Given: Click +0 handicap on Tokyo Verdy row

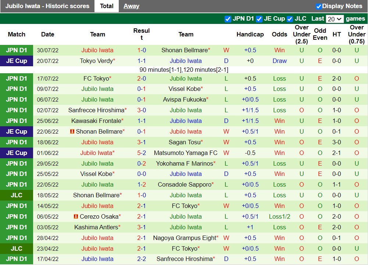Looking at the screenshot, I should click(x=250, y=61).
